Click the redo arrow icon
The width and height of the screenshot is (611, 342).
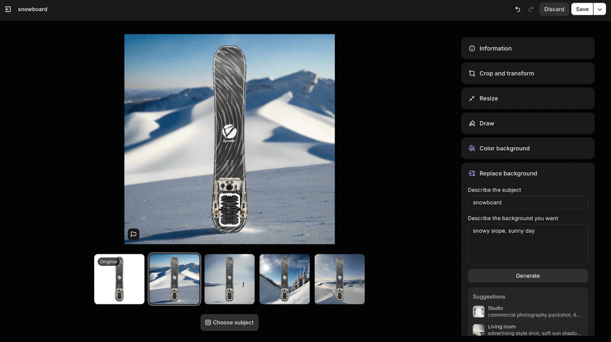pos(531,9)
